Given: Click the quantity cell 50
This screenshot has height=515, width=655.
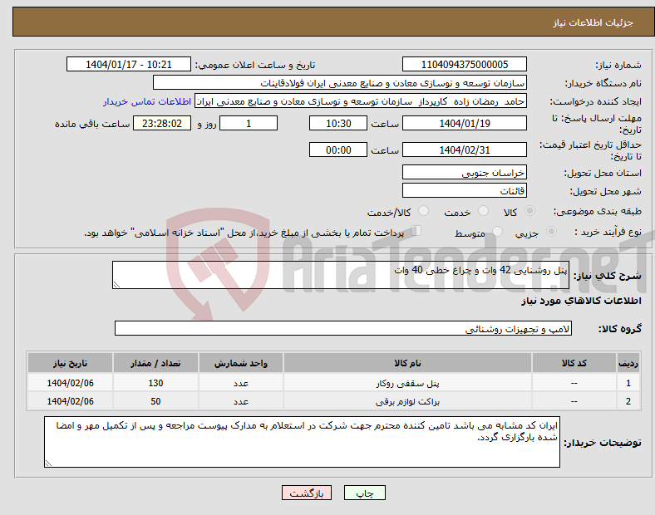Looking at the screenshot, I should 155,401.
